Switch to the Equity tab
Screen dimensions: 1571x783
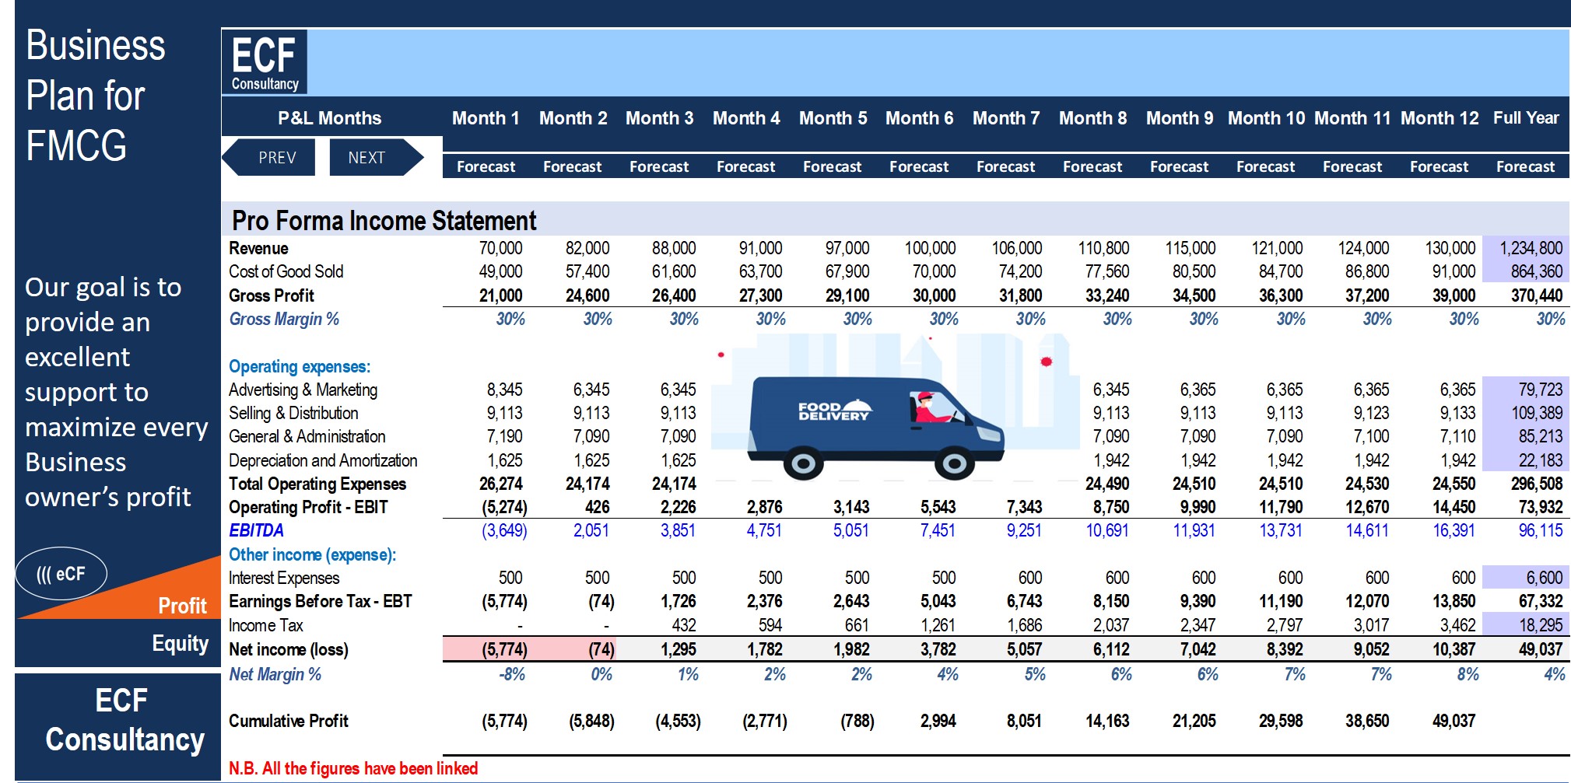coord(181,643)
